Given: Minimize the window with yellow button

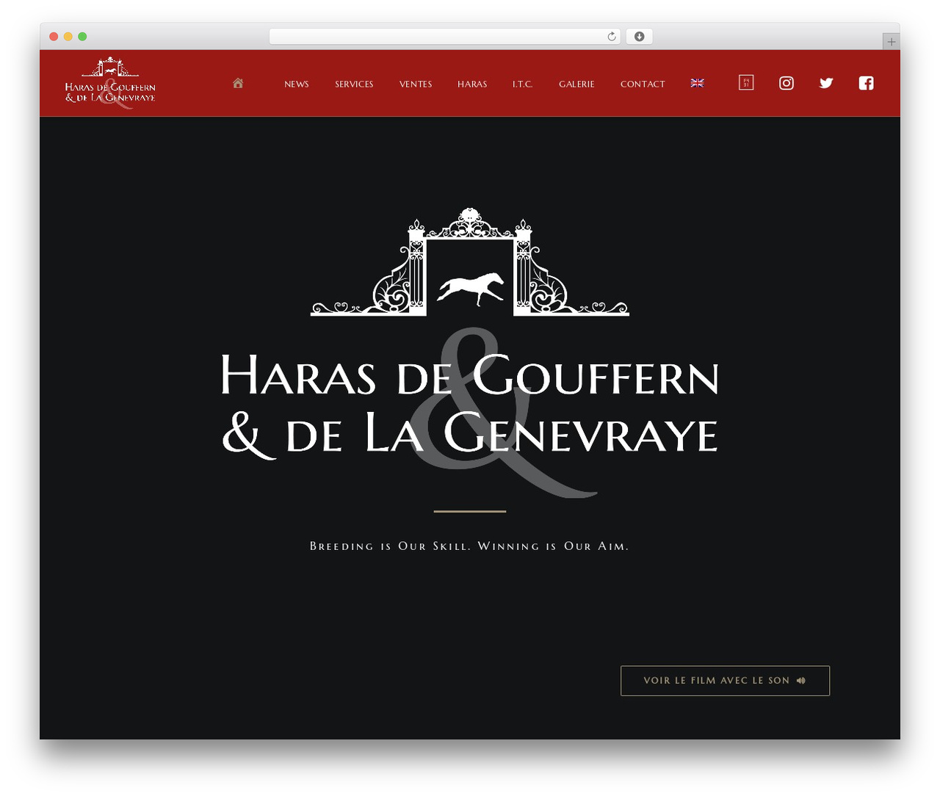Looking at the screenshot, I should (x=68, y=37).
